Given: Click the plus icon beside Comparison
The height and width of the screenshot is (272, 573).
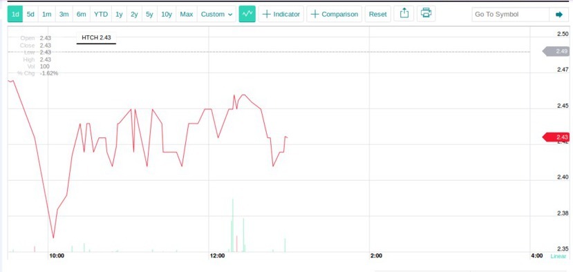Looking at the screenshot, I should (x=314, y=14).
